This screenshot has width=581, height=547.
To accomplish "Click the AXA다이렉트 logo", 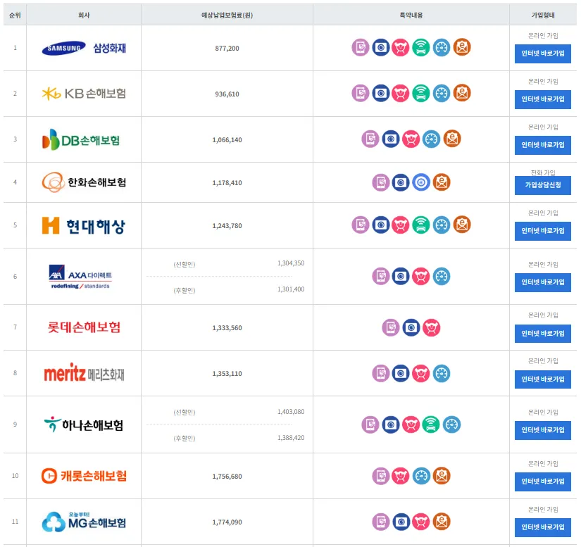I will [80, 277].
